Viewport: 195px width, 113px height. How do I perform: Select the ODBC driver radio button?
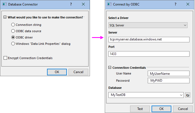(x=13, y=37)
